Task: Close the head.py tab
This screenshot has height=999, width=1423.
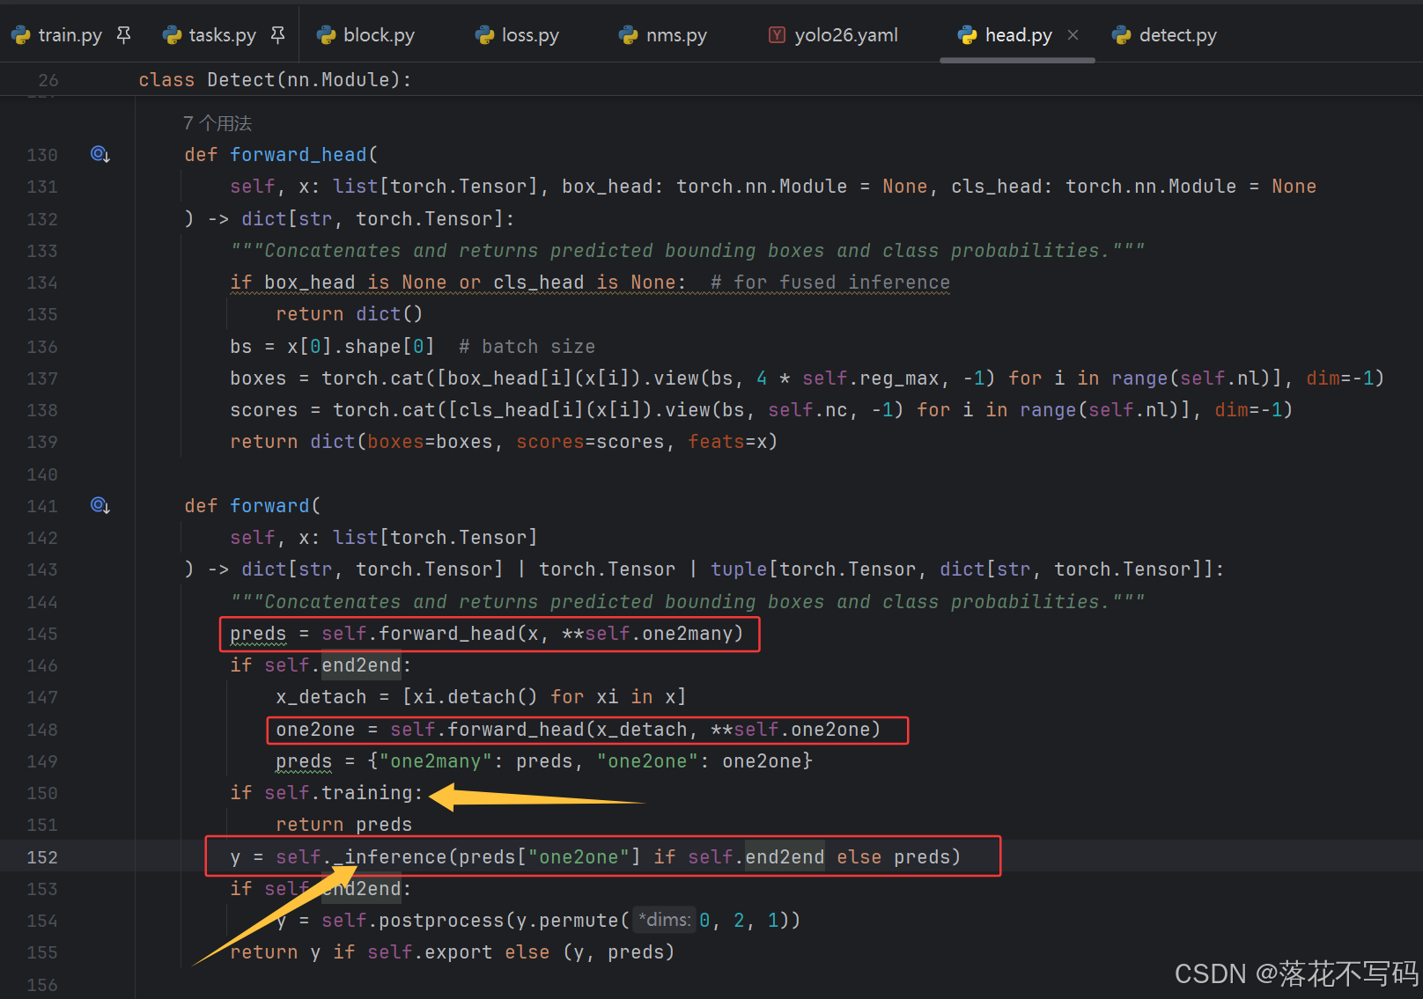Action: click(x=1073, y=35)
